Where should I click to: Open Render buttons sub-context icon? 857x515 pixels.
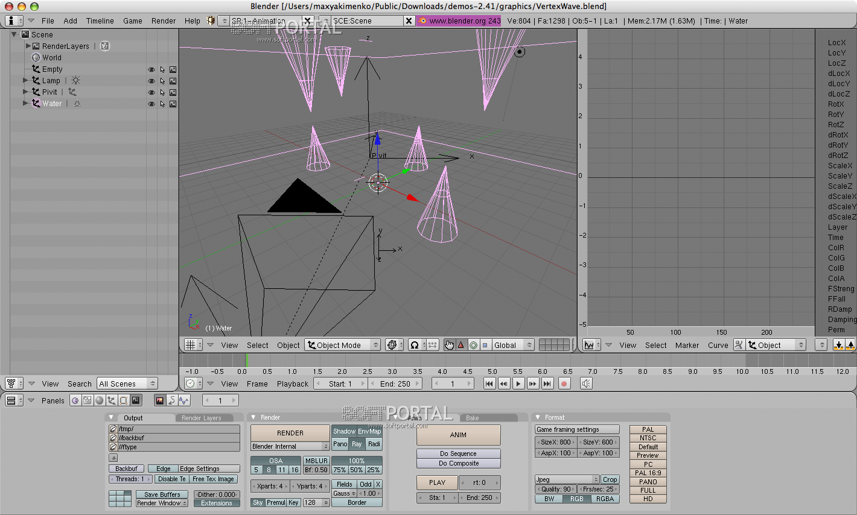coord(160,400)
